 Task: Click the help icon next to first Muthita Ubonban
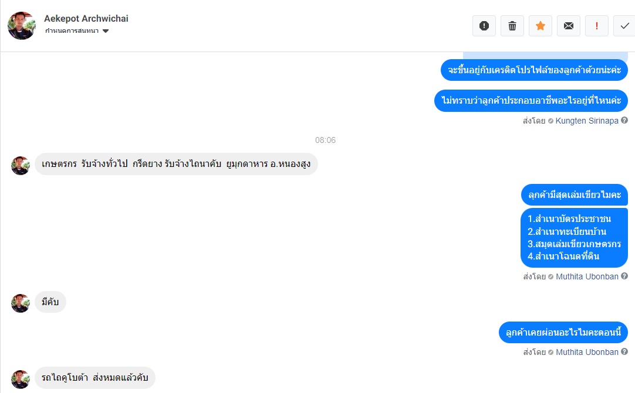(x=624, y=276)
